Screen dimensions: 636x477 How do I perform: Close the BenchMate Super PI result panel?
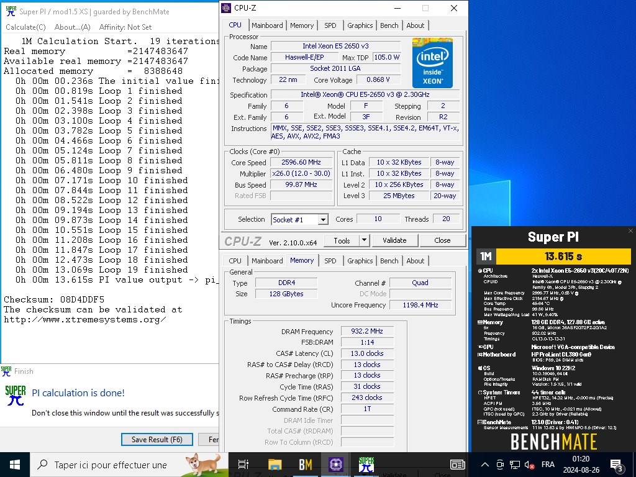tap(630, 231)
